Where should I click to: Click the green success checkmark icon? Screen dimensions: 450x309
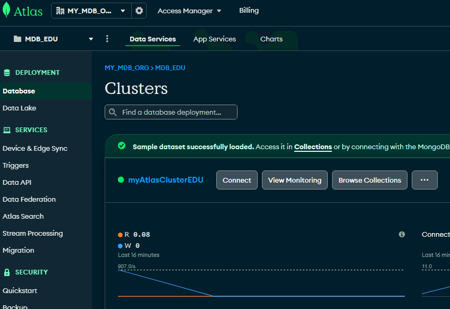tap(122, 146)
